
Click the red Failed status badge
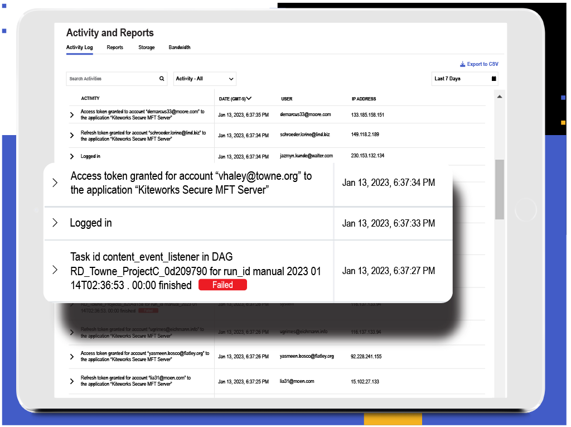(222, 285)
